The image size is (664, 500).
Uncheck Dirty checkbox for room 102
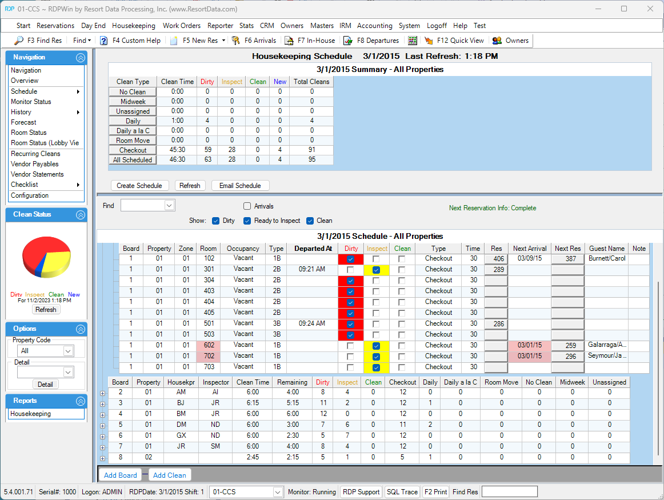[350, 259]
